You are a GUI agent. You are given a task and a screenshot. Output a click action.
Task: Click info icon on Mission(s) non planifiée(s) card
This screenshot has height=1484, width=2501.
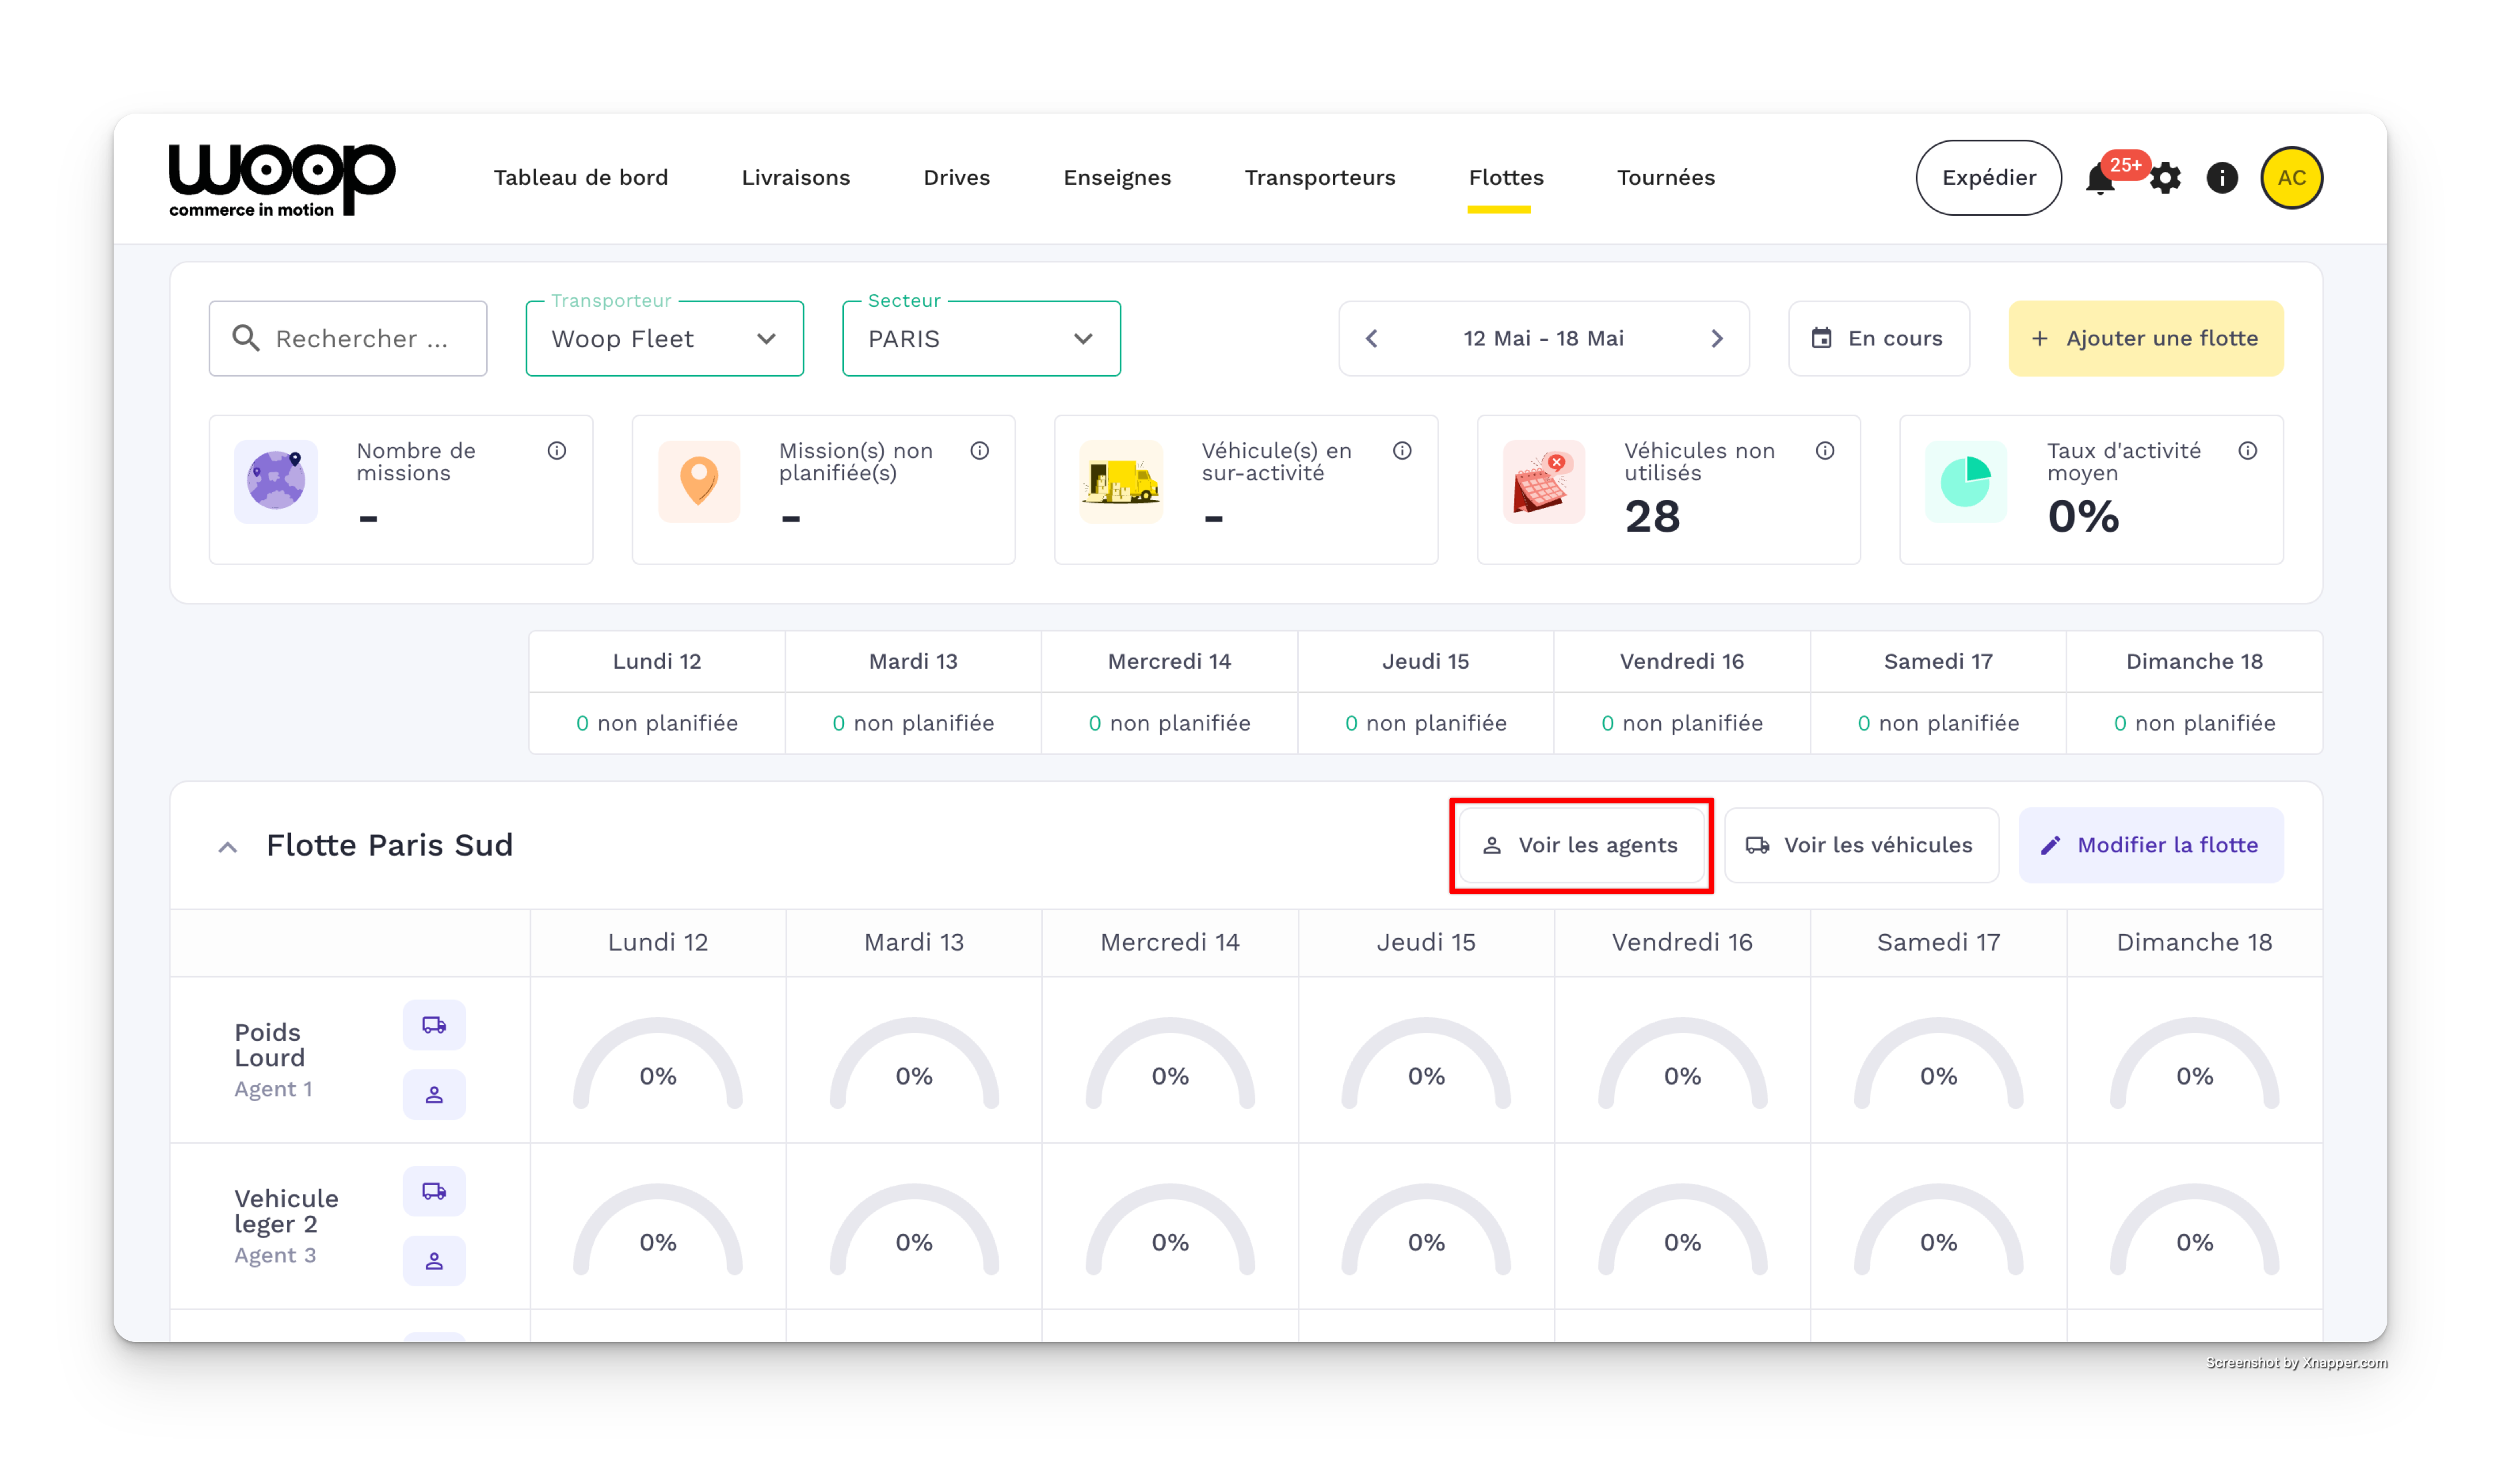coord(979,451)
